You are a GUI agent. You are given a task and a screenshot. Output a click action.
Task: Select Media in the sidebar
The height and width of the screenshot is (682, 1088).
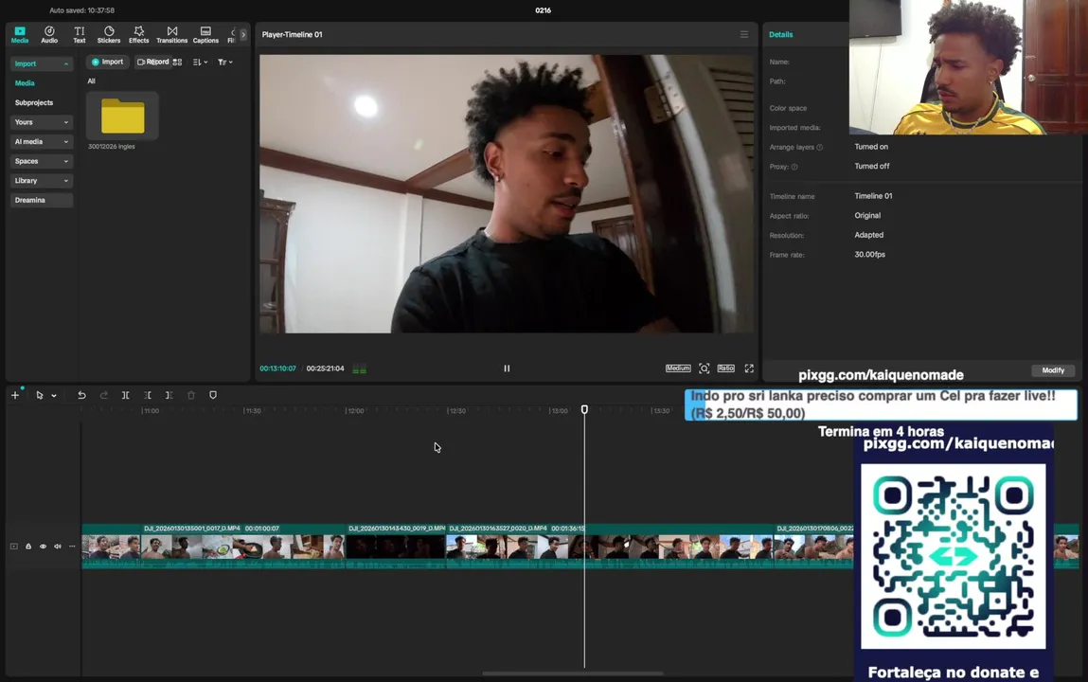25,82
